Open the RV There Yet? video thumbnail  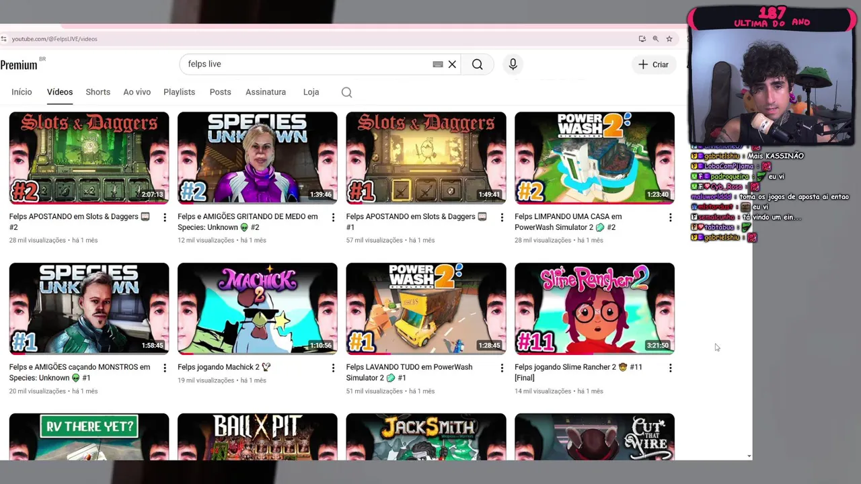coord(89,437)
